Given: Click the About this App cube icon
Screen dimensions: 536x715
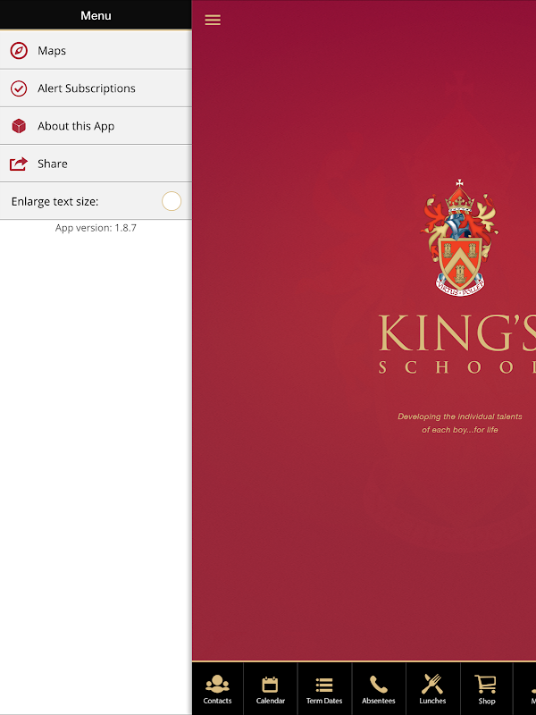Looking at the screenshot, I should (19, 126).
